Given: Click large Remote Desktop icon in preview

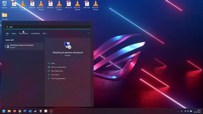Looking at the screenshot, I should pos(68,45).
